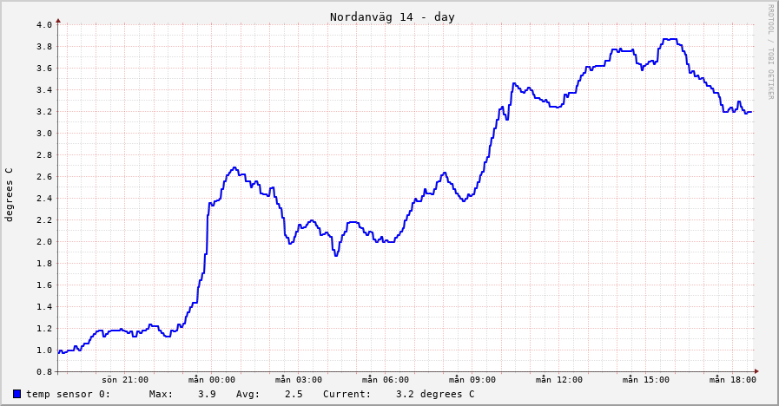Click the RRDTOOL / TOBI OETIKER watermark
The width and height of the screenshot is (779, 406).
(769, 52)
